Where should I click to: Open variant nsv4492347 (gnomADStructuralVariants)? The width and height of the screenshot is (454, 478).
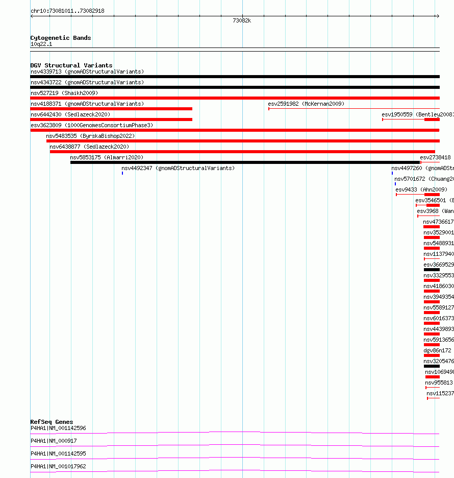(178, 168)
